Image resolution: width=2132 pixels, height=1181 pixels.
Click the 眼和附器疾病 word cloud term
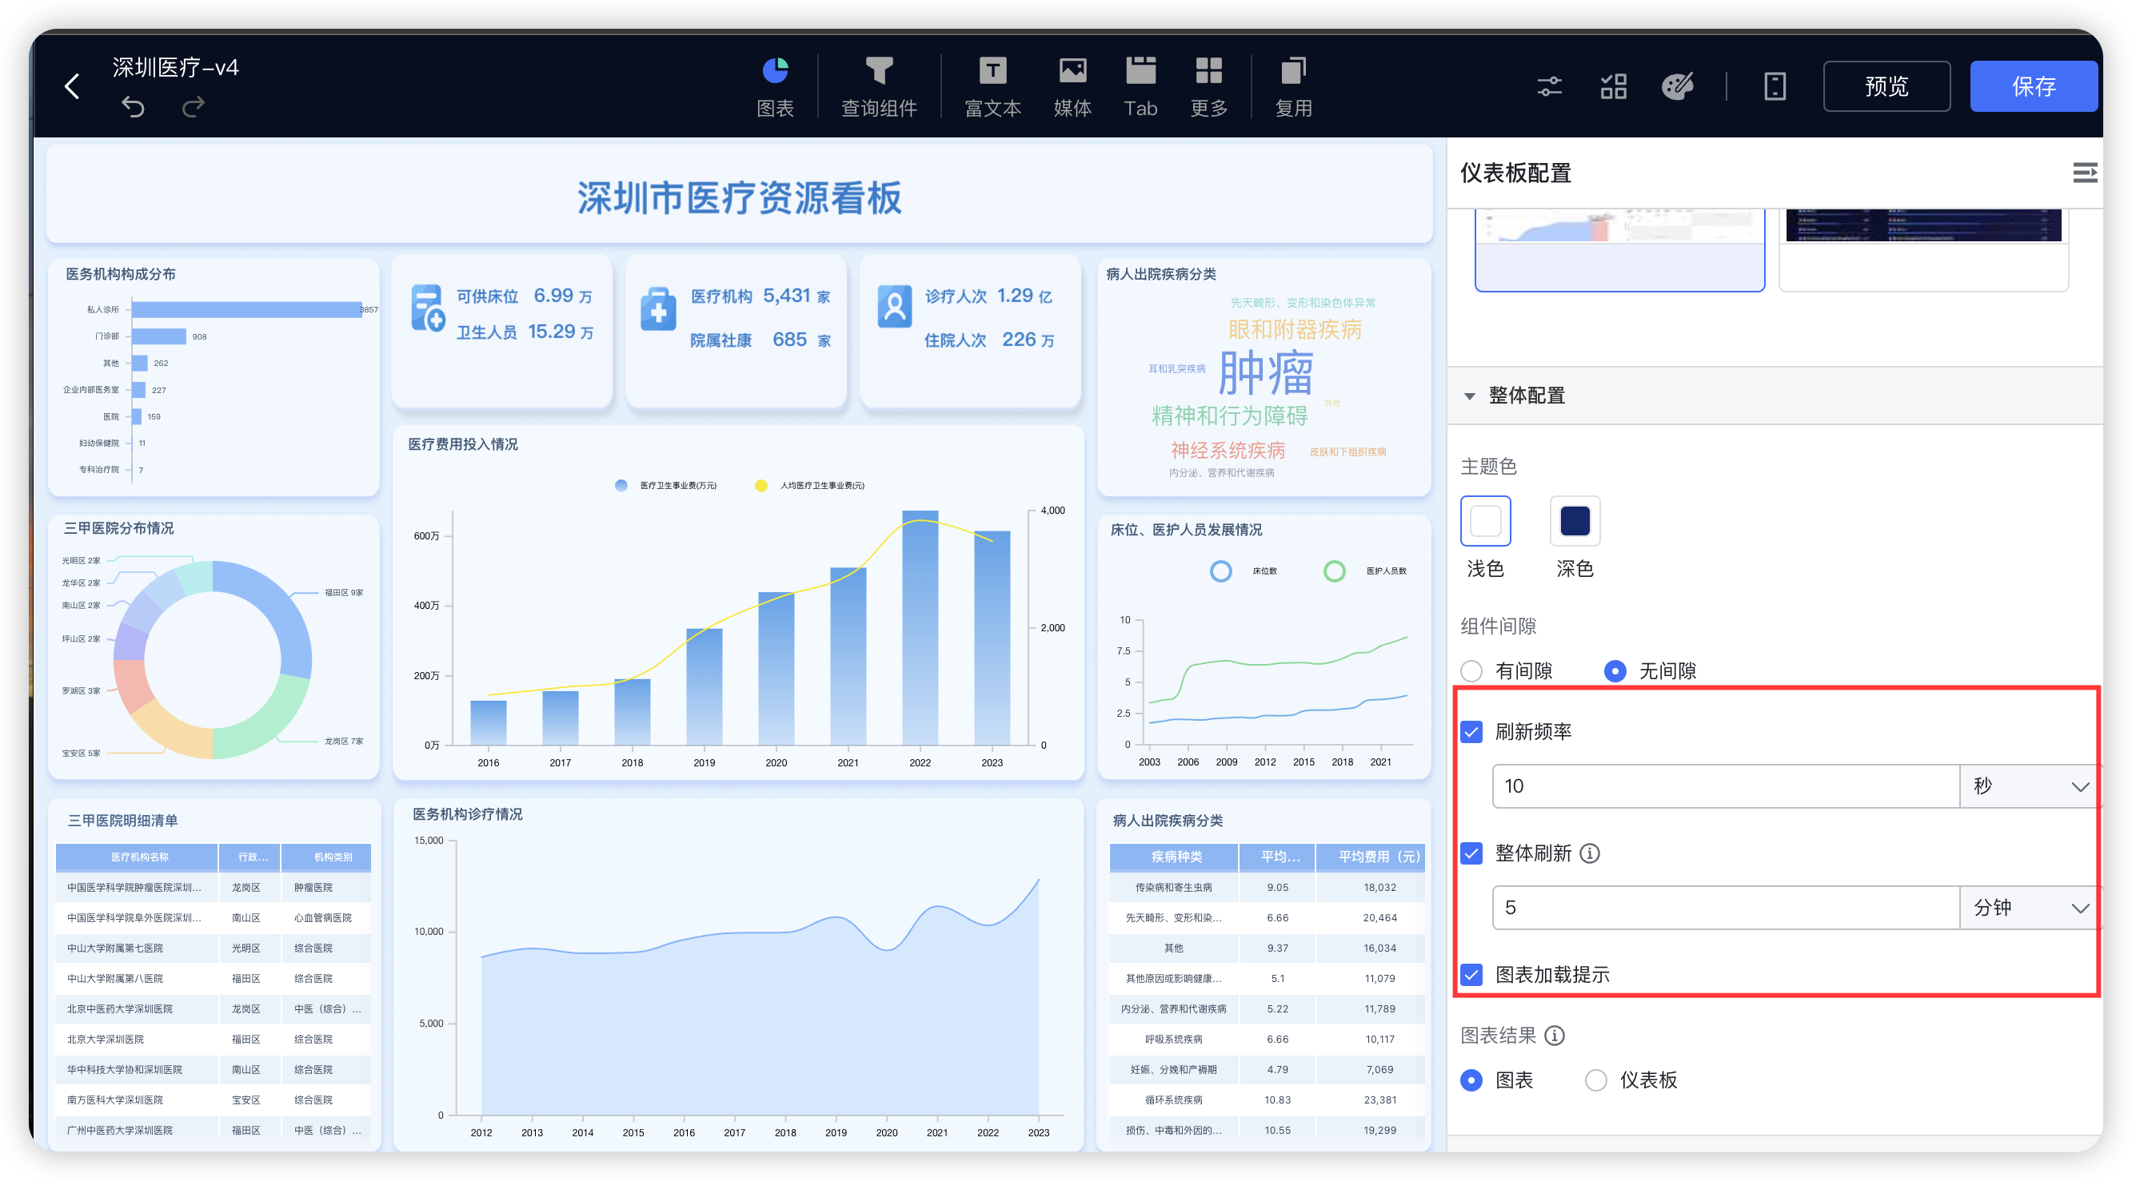coord(1295,330)
